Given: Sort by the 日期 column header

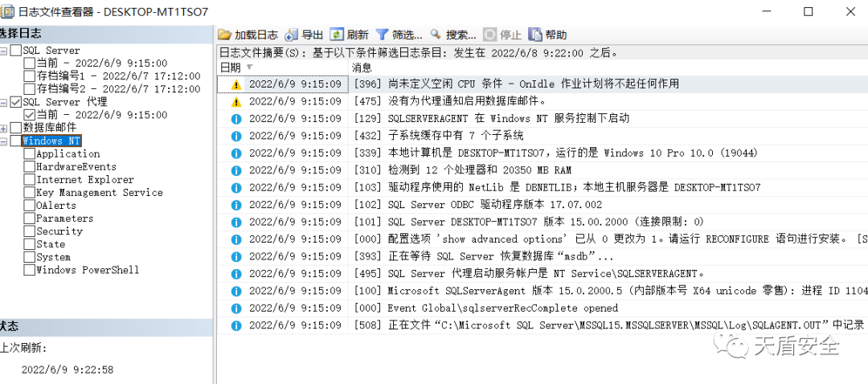Looking at the screenshot, I should pos(231,67).
